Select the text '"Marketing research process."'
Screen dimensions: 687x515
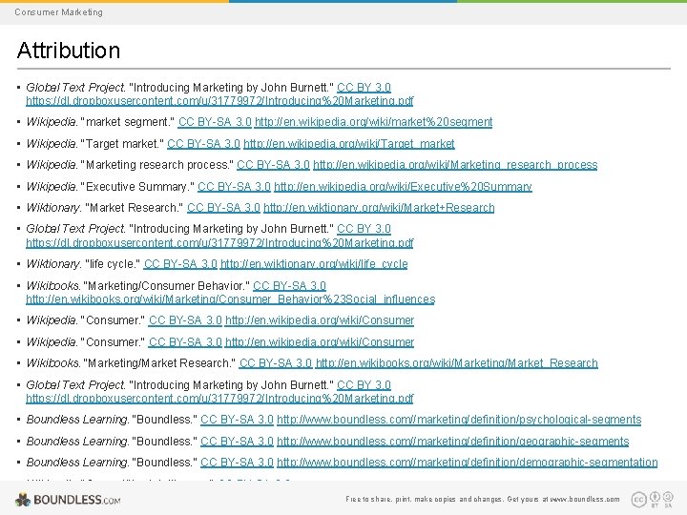pyautogui.click(x=157, y=165)
